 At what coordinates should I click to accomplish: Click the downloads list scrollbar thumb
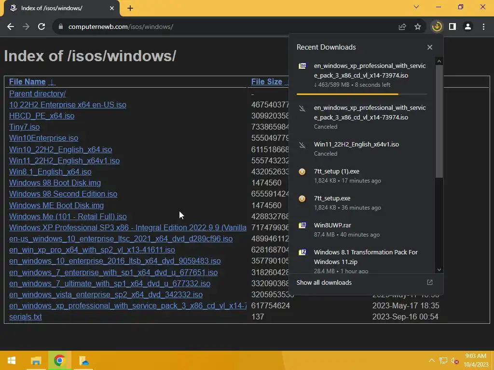(x=439, y=121)
